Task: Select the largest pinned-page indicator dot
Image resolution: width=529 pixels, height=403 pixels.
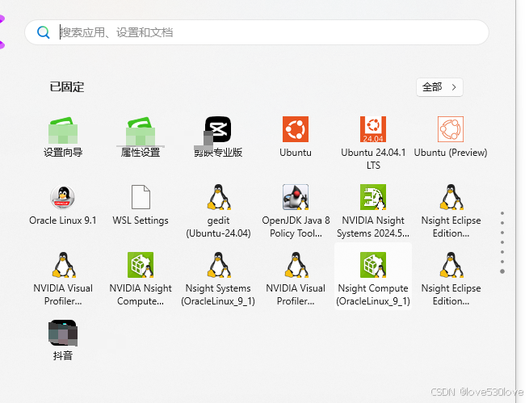Action: [x=502, y=271]
